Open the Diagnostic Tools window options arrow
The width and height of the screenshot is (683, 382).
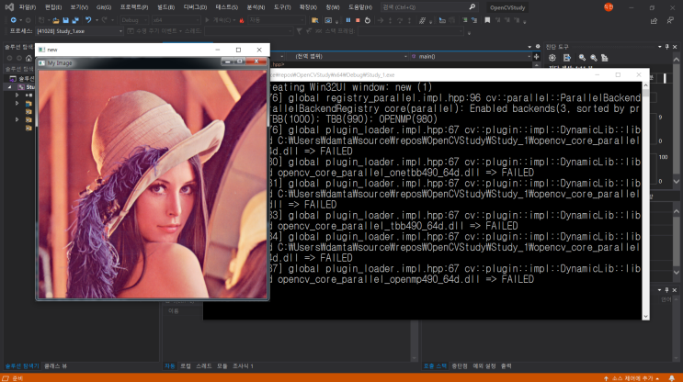(660, 47)
